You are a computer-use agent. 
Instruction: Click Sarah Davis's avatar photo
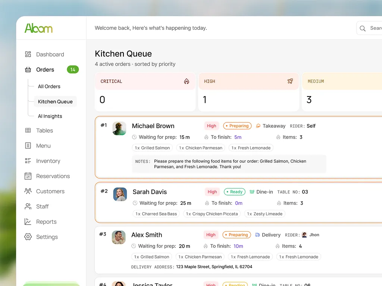pyautogui.click(x=120, y=194)
